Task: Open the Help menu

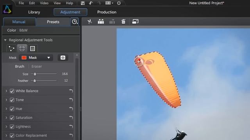Action: tap(70, 3)
